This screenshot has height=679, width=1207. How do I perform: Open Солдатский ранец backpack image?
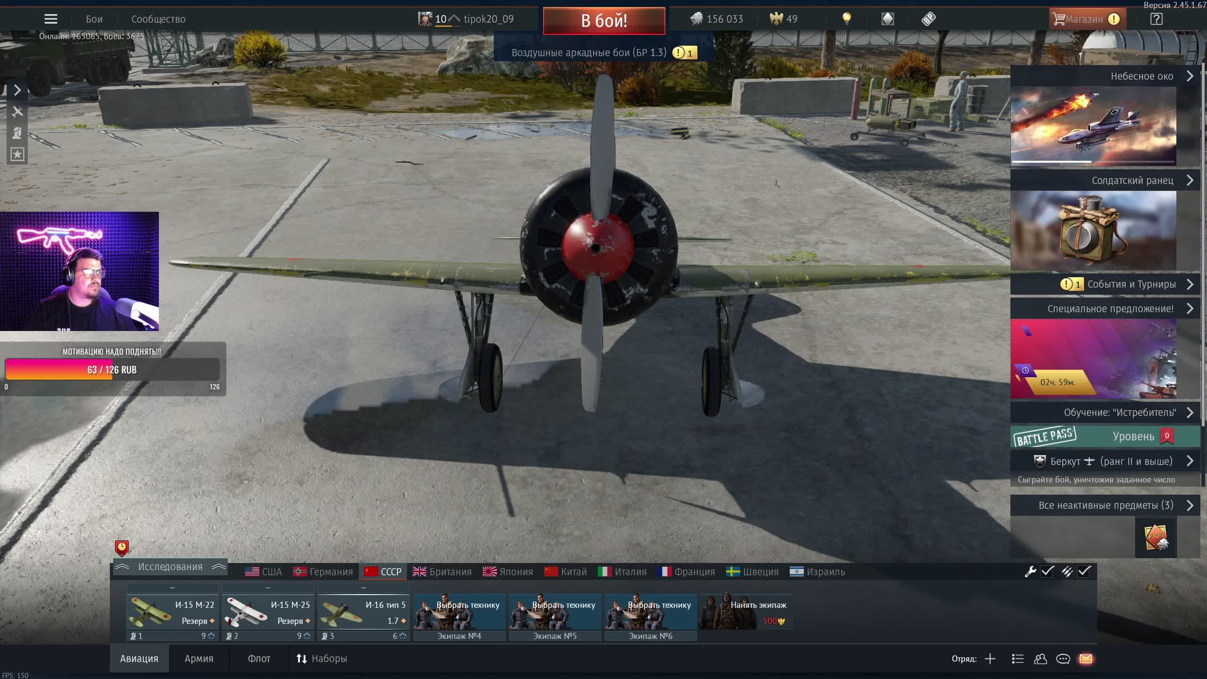tap(1093, 231)
